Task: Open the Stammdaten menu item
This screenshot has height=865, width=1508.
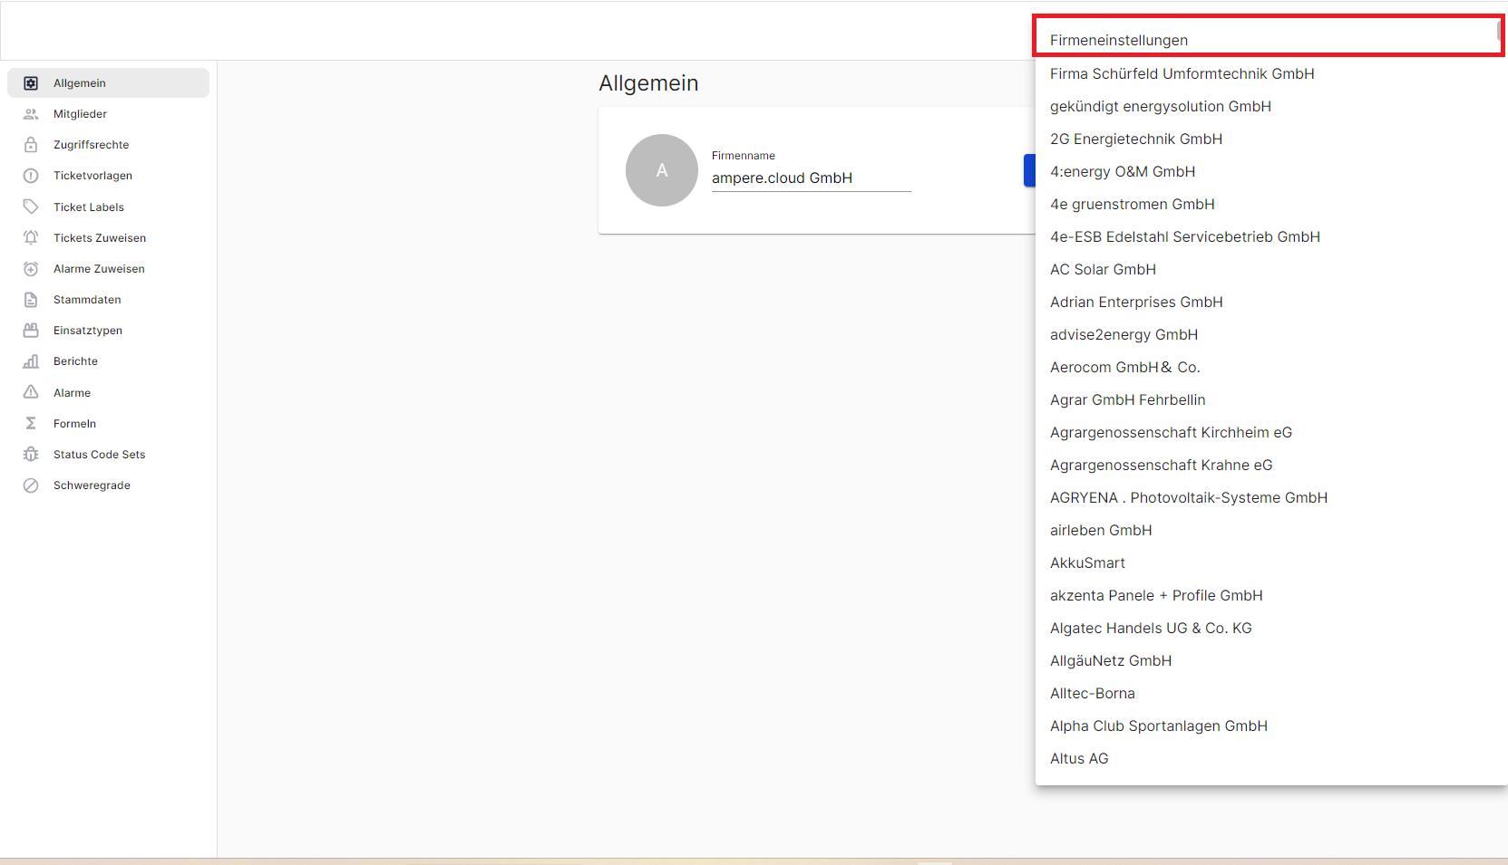Action: click(x=87, y=300)
